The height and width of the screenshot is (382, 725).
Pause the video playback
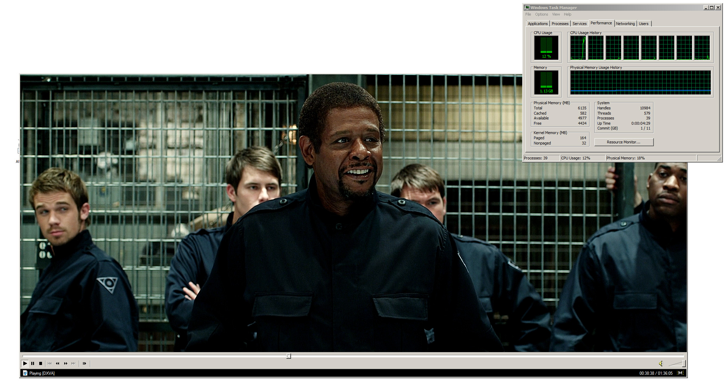point(33,364)
